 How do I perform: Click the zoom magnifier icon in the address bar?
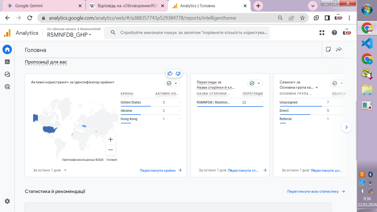[280, 18]
